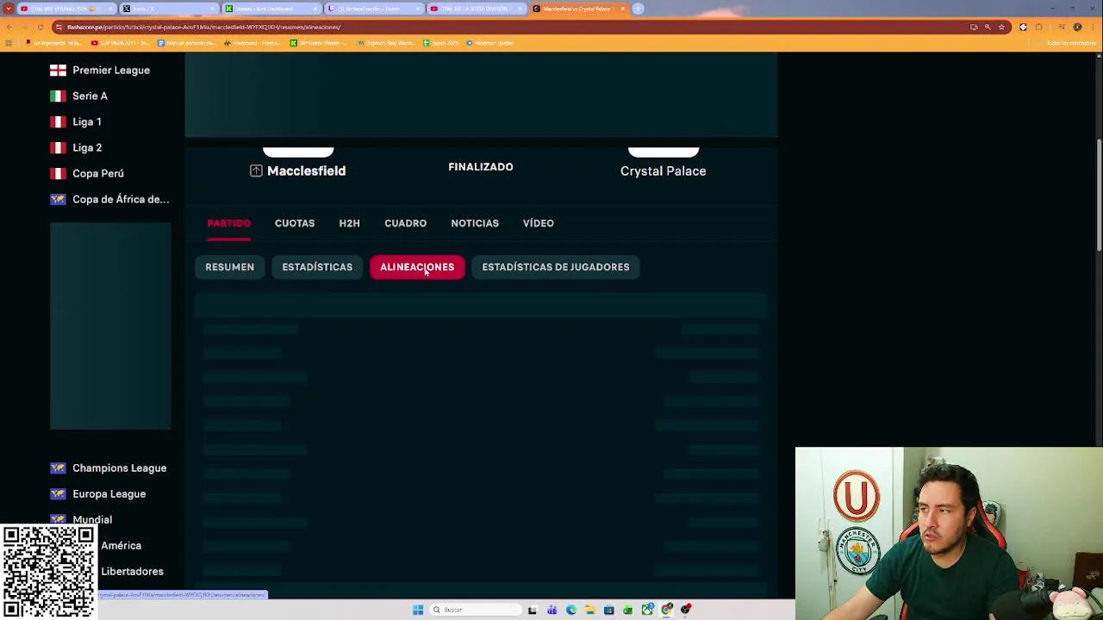This screenshot has width=1103, height=620.
Task: Open Task View from taskbar
Action: [533, 610]
